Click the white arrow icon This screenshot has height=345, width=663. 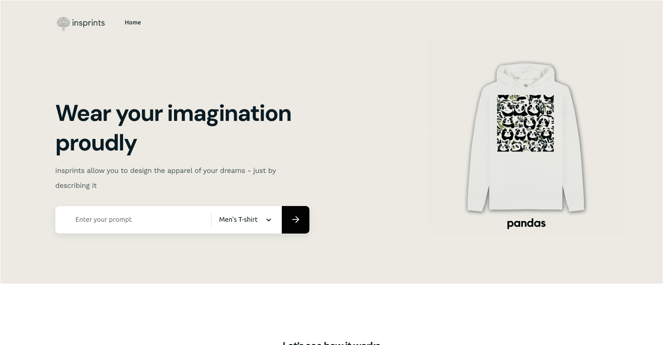tap(295, 220)
